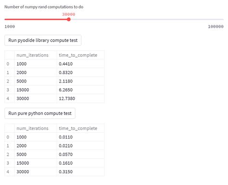Click the 15000 iterations cell beside 0.1610
This screenshot has height=185, width=228.
tap(36, 163)
